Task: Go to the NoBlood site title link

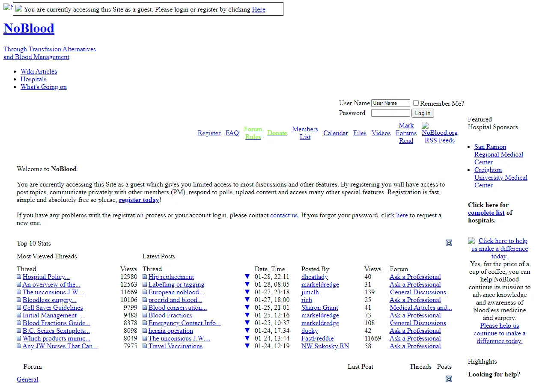Action: 29,28
